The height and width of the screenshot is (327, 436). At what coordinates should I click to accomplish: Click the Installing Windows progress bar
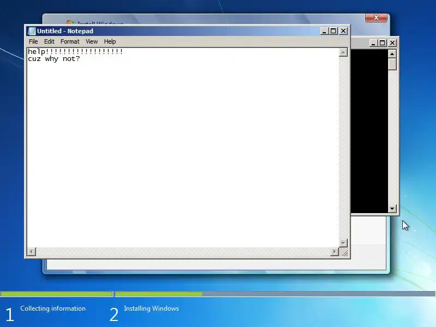pos(275,294)
